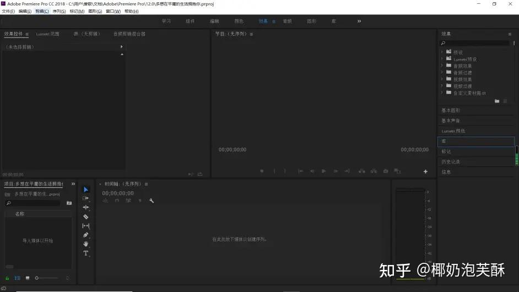Step back one frame in program monitor
519x292 pixels.
pos(312,171)
